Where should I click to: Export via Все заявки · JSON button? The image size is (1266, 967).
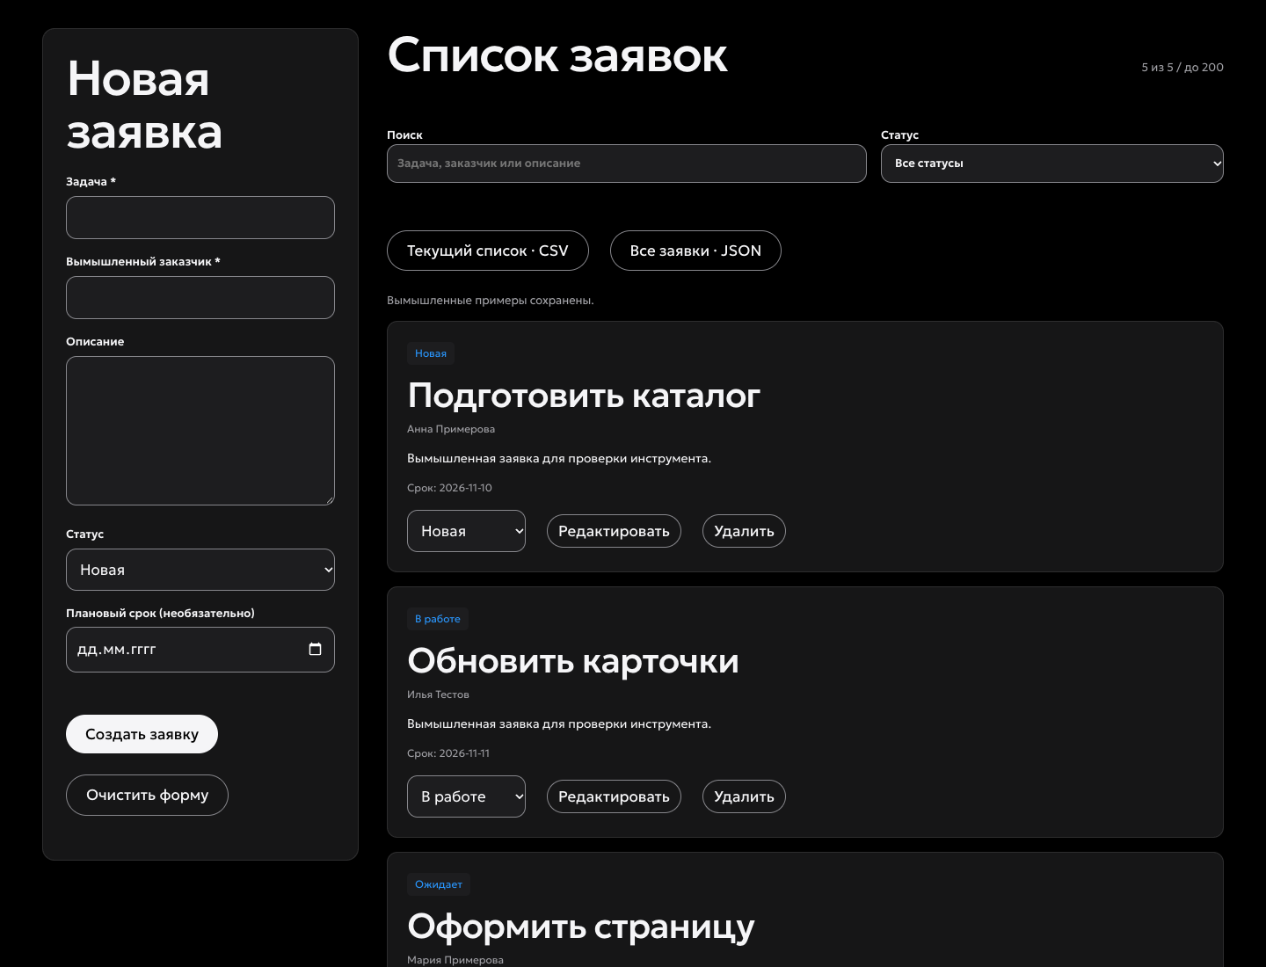click(695, 251)
